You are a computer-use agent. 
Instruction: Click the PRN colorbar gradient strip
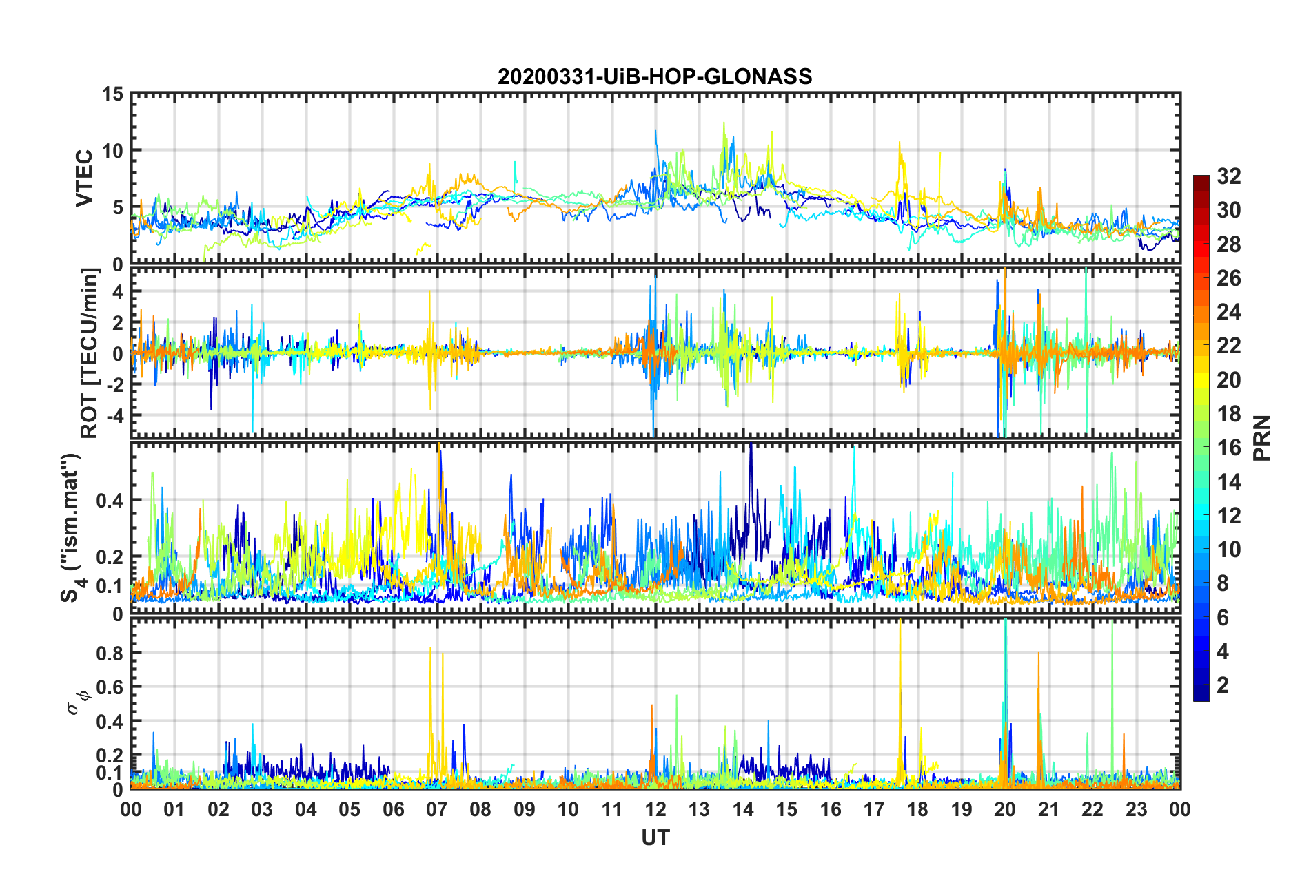click(x=1201, y=438)
